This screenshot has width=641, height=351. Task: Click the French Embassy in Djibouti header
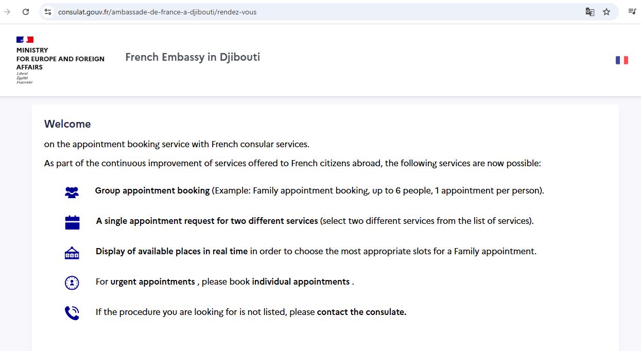(192, 57)
